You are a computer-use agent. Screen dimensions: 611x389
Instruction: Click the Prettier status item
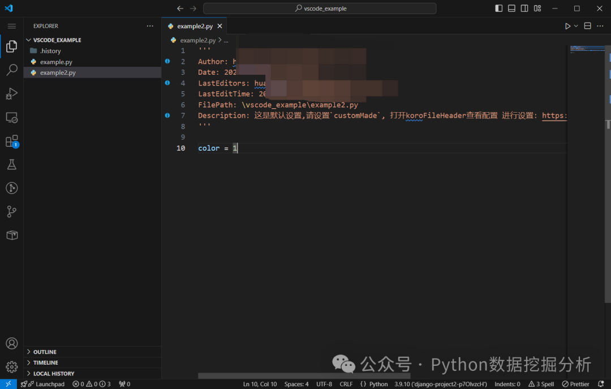pyautogui.click(x=575, y=384)
